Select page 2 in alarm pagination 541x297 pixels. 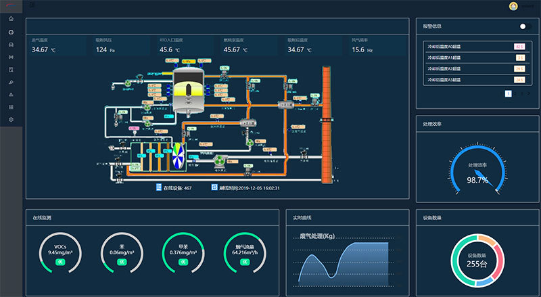coord(515,93)
